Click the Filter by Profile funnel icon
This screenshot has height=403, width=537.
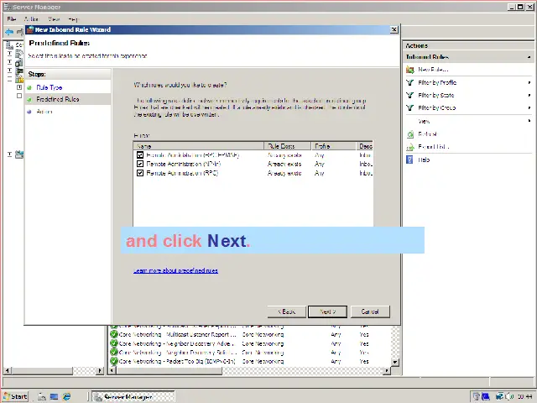(x=409, y=83)
